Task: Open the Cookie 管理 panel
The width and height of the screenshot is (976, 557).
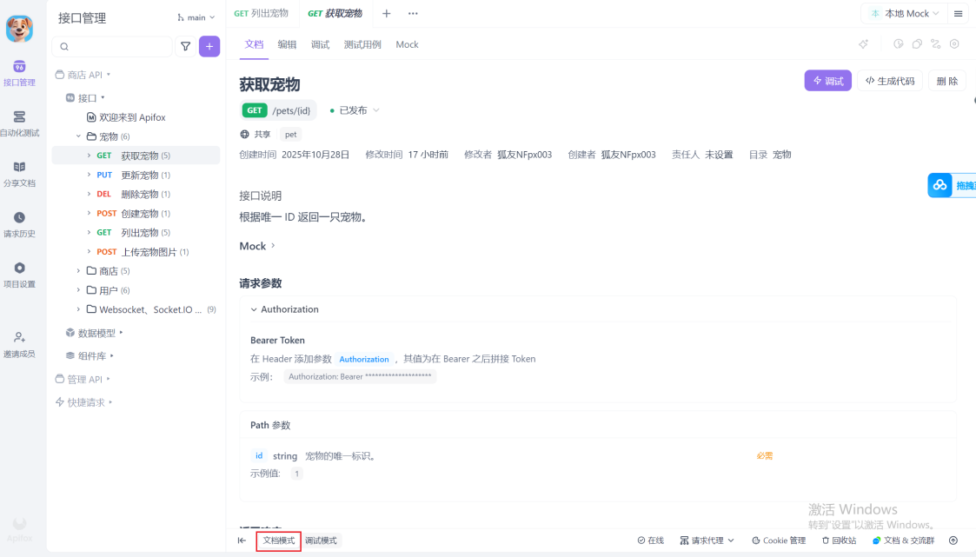Action: [x=778, y=540]
